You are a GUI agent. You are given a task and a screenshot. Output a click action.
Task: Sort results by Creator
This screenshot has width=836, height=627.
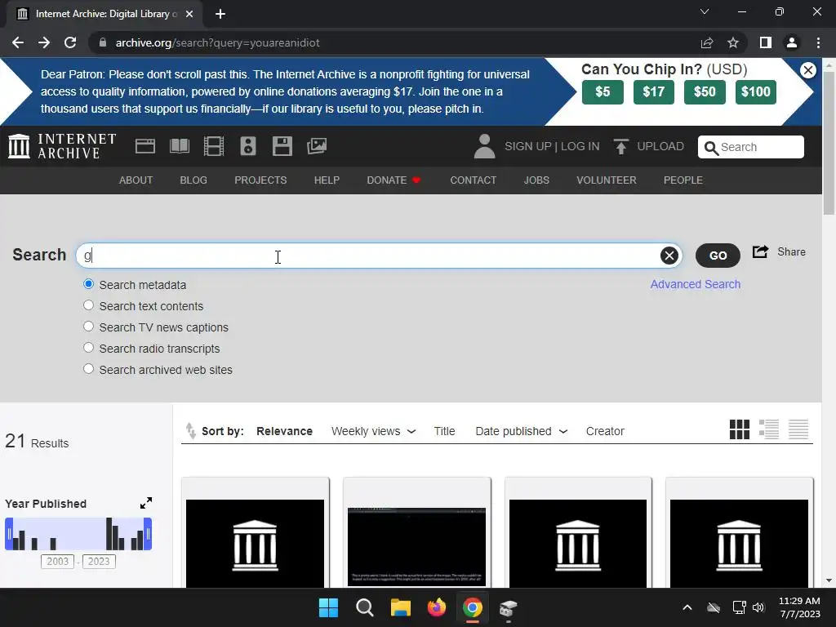coord(605,431)
